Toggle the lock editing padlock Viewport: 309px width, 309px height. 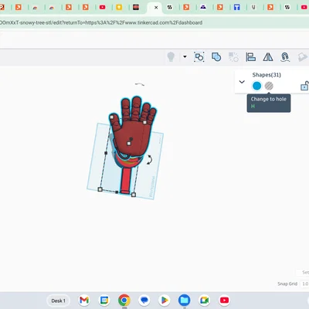pyautogui.click(x=304, y=86)
